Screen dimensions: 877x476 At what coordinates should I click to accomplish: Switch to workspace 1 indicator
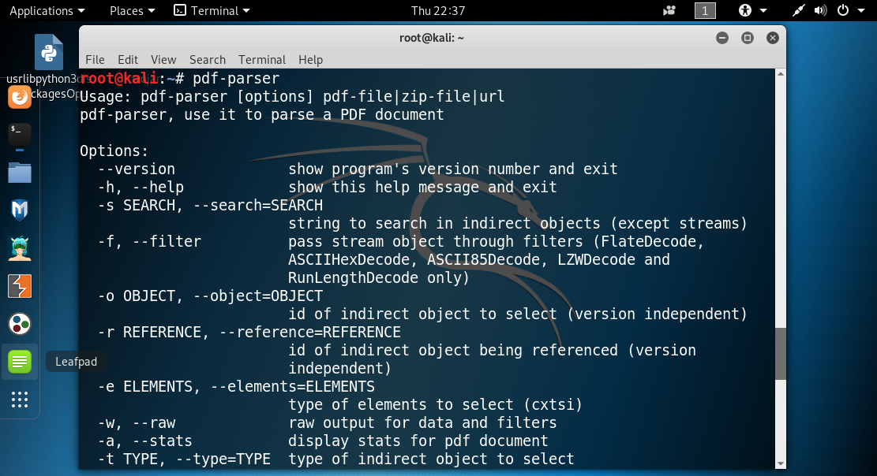point(705,10)
